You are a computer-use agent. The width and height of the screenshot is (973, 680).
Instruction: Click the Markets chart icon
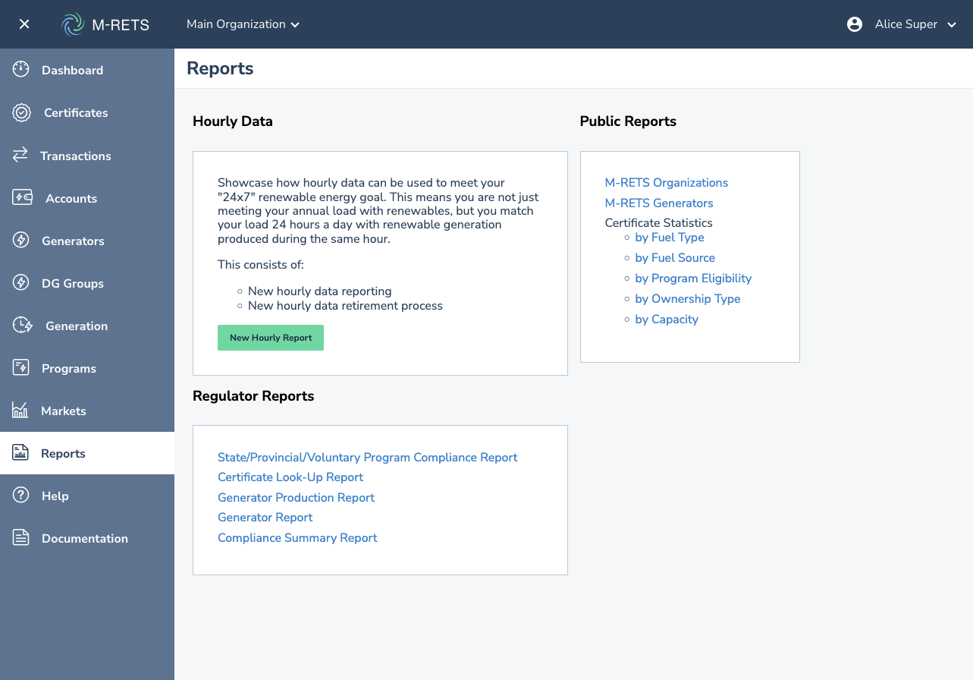20,410
